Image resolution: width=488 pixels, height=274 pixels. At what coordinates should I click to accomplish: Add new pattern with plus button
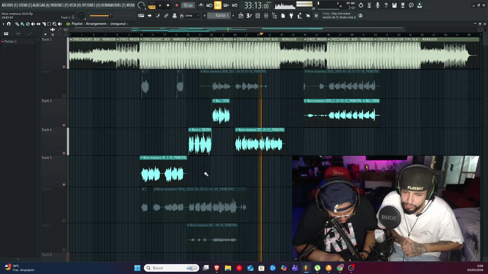tap(233, 16)
